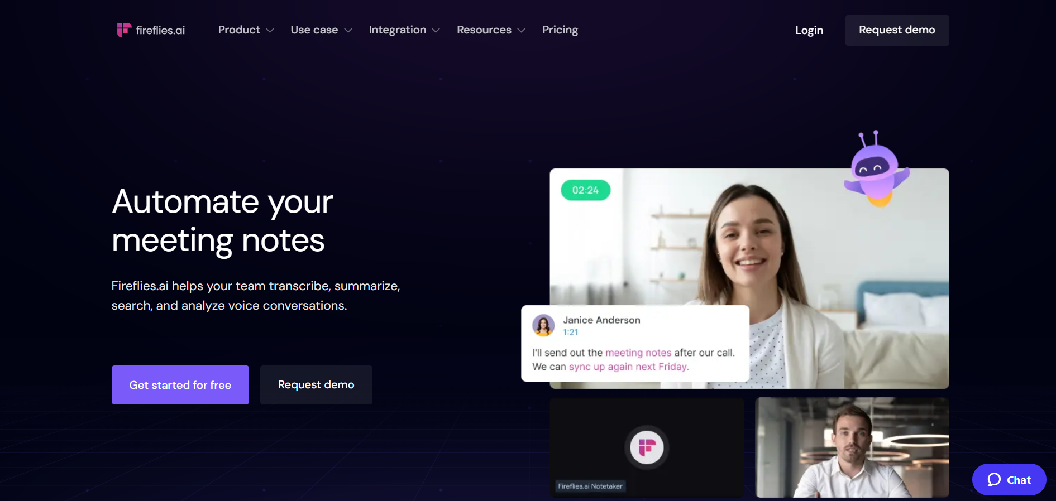Screen dimensions: 1056x501
Task: Click the fireflies.ai logo icon
Action: click(124, 30)
